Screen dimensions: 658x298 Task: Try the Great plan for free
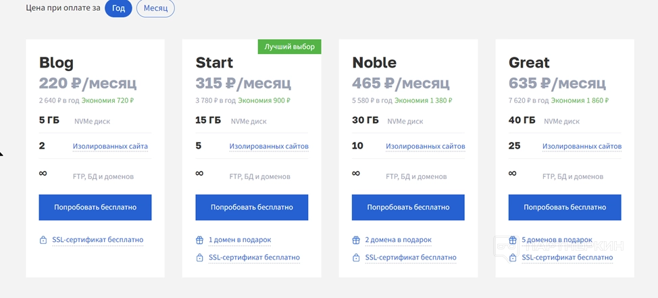pyautogui.click(x=565, y=207)
